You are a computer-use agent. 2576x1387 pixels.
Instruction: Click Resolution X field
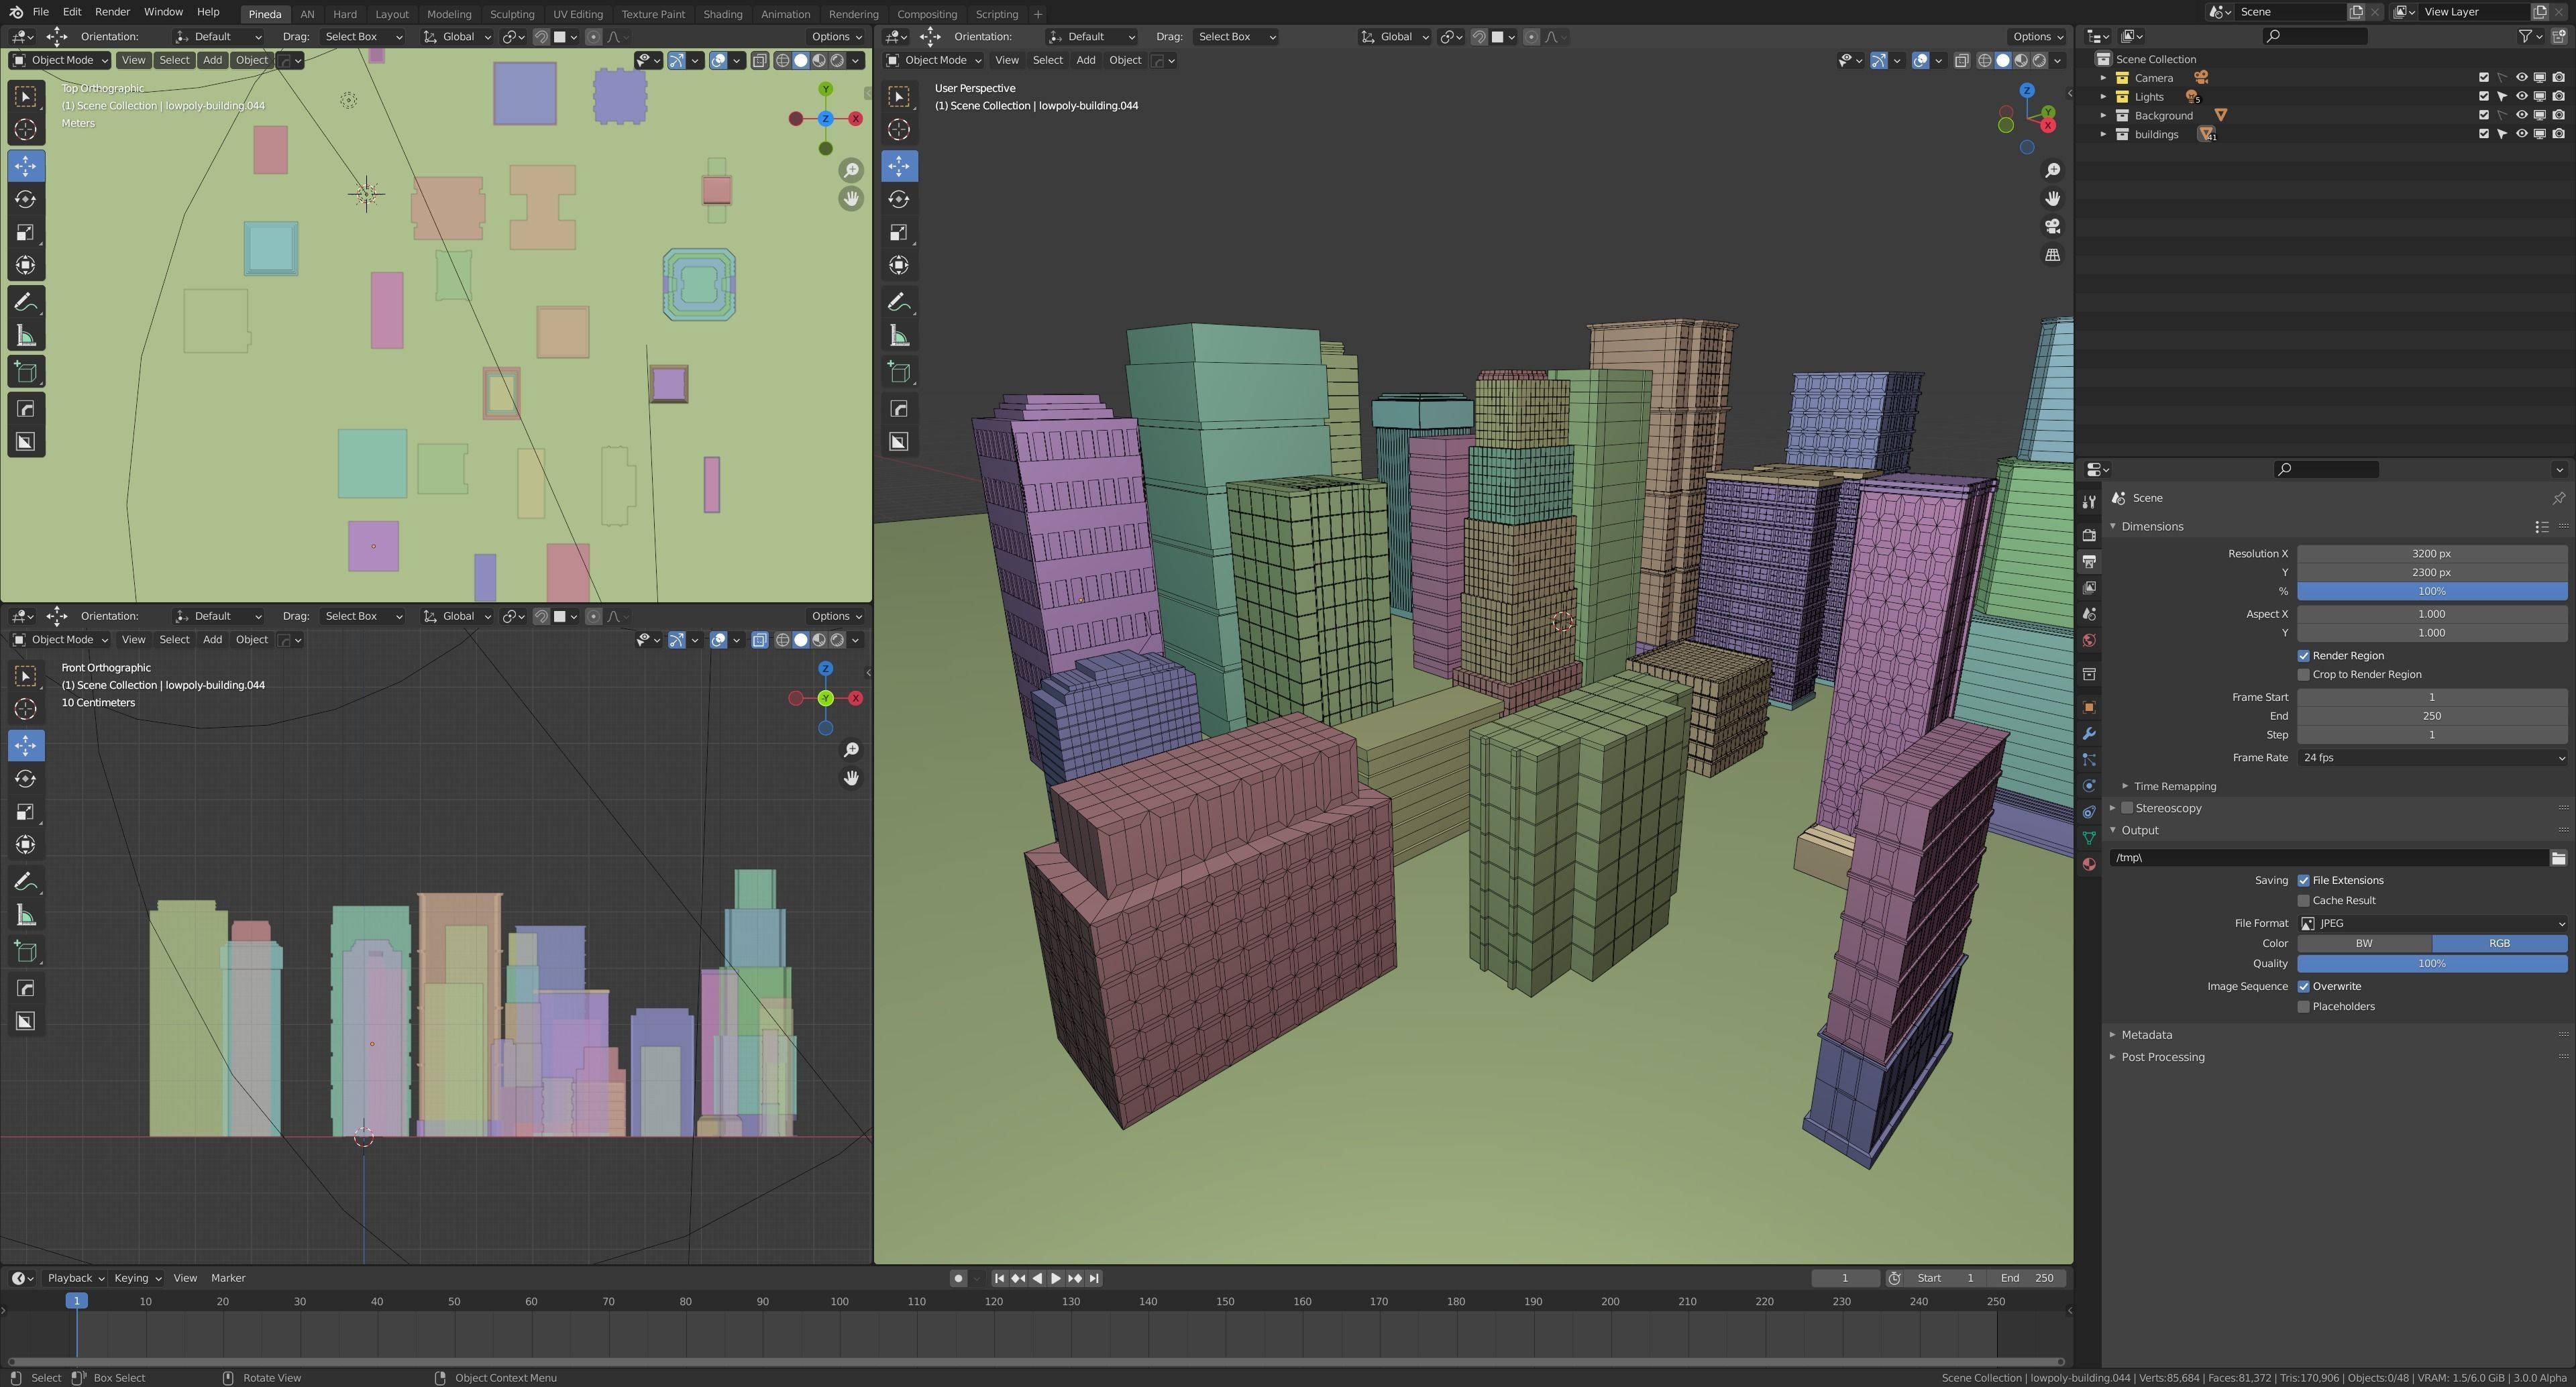coord(2431,554)
